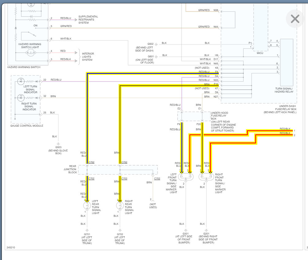Viewport: 308px width, 260px height.
Task: Click the UNDER-DASH FUSE/RELAY BOX label
Action: coord(280,109)
